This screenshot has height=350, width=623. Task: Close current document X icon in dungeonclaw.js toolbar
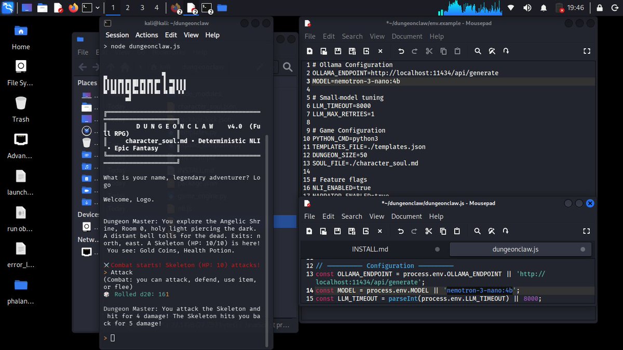point(380,231)
